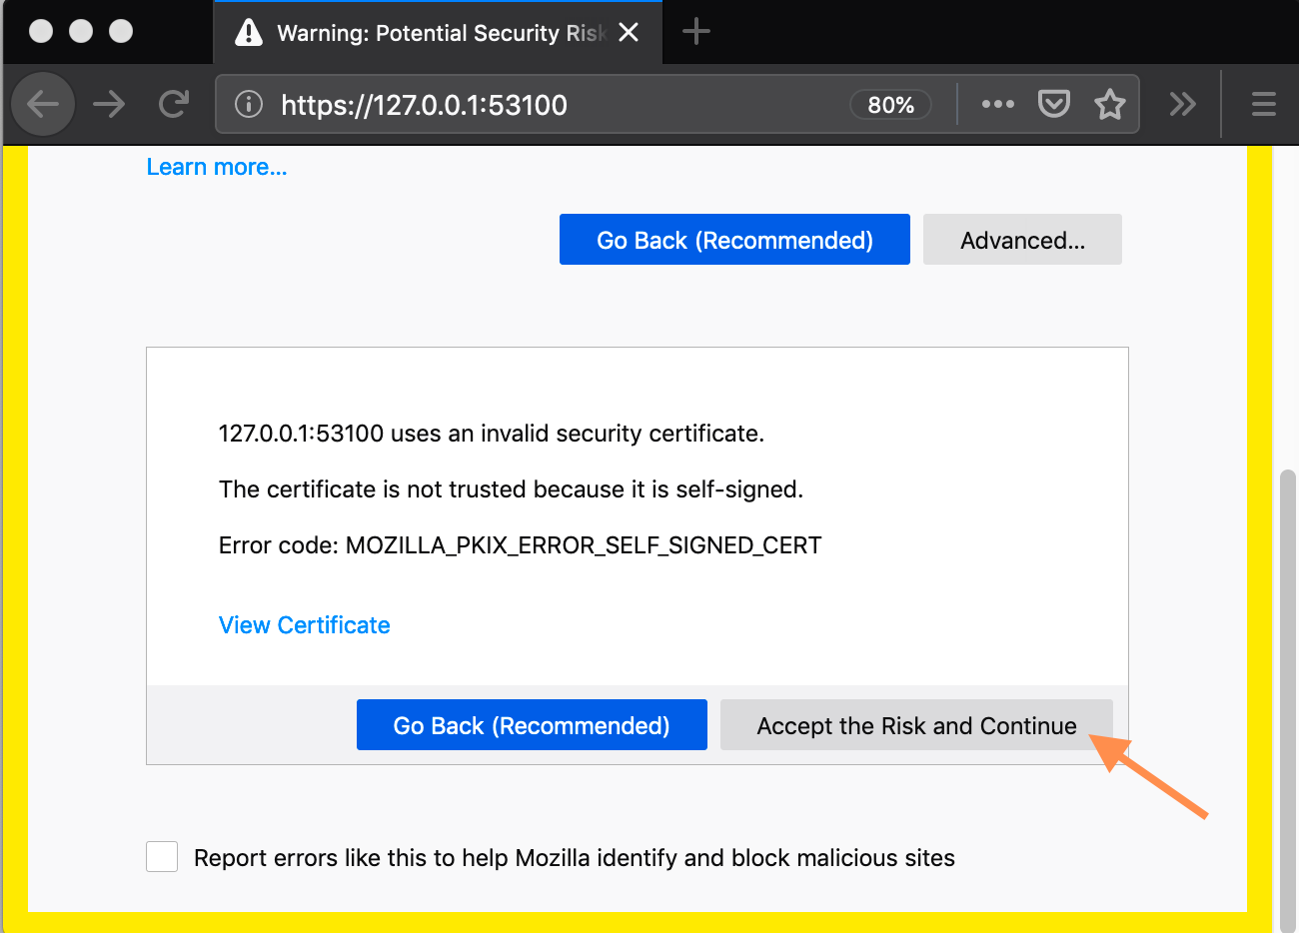Enable the 'Report errors' checkbox
The image size is (1299, 933).
point(162,856)
